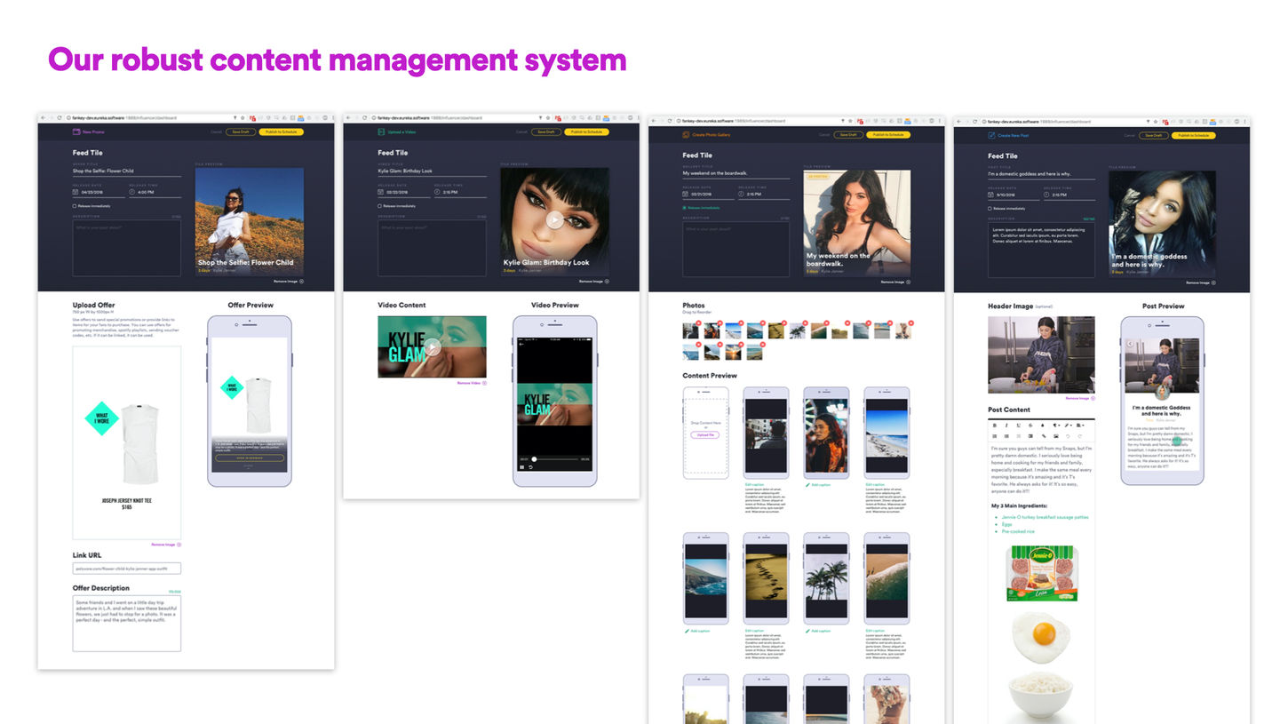Click the Upload a Video icon in the second window
Viewport: 1288px width, 724px height.
(381, 131)
